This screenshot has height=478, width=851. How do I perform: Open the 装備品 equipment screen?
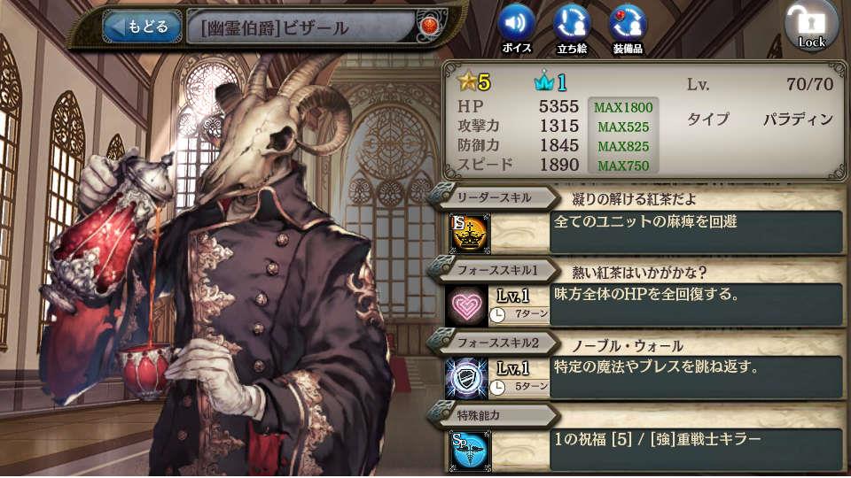(628, 28)
